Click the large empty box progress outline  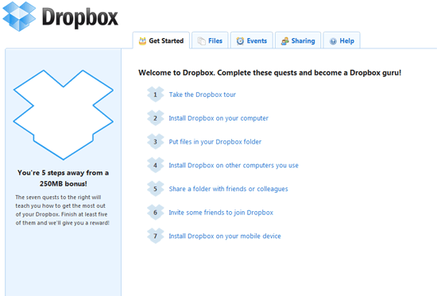(64, 115)
